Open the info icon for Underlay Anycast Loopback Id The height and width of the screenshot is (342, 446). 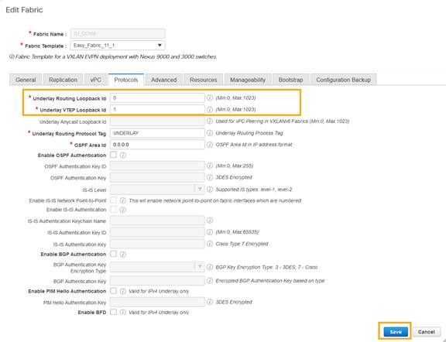(x=210, y=121)
